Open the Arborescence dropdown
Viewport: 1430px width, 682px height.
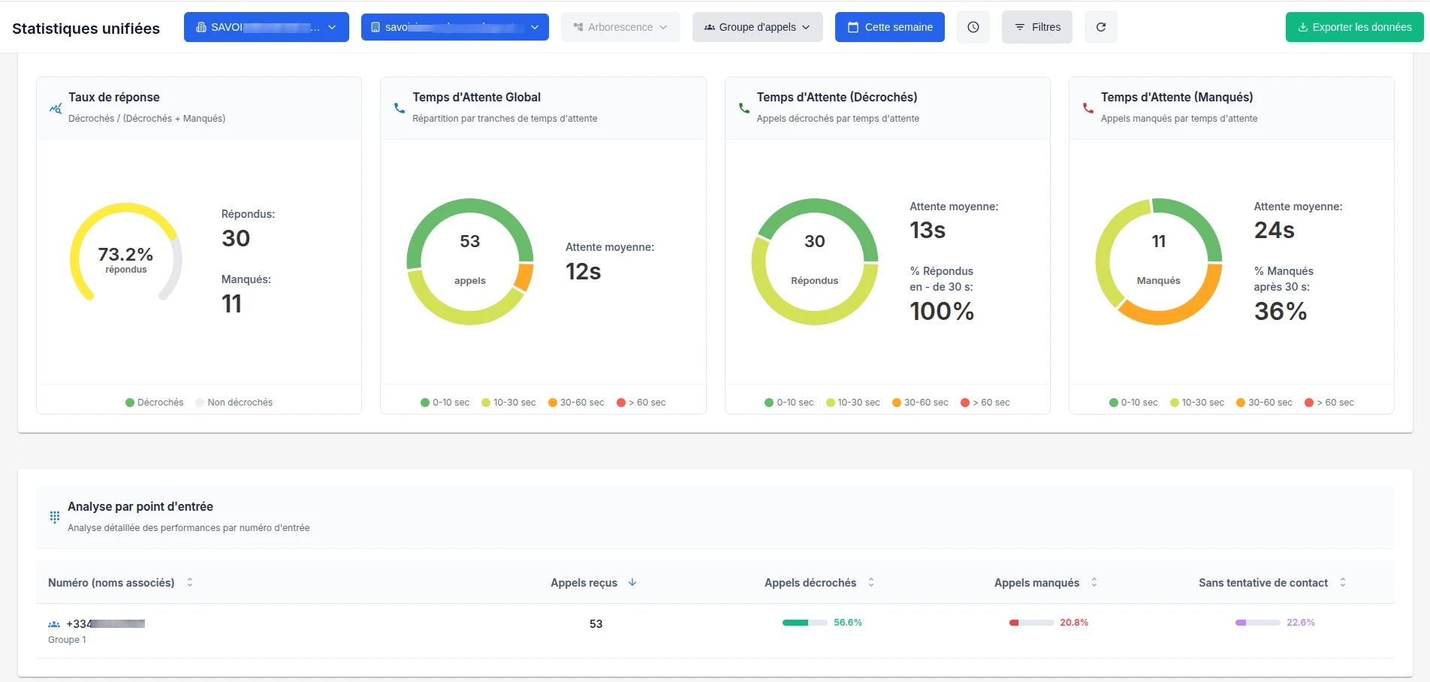coord(620,27)
